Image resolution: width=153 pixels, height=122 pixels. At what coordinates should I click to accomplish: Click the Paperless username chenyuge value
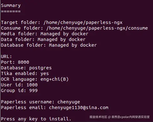tap(69, 102)
